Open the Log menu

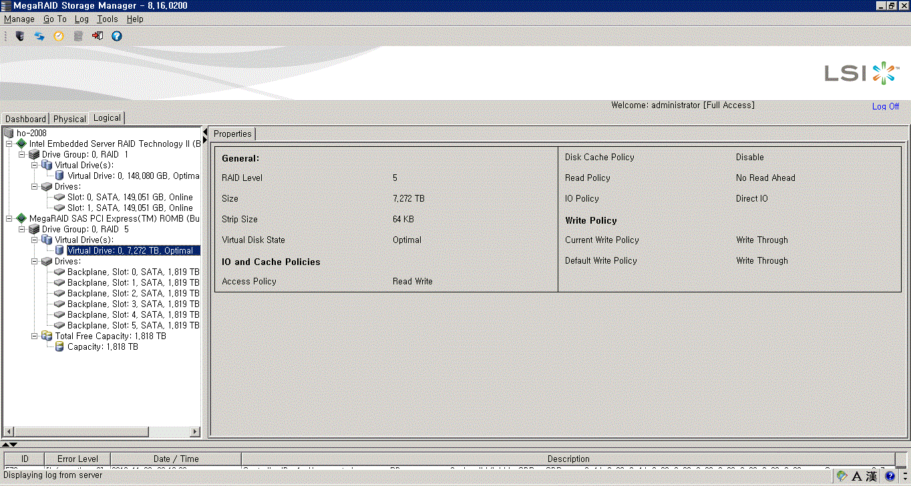pyautogui.click(x=81, y=19)
